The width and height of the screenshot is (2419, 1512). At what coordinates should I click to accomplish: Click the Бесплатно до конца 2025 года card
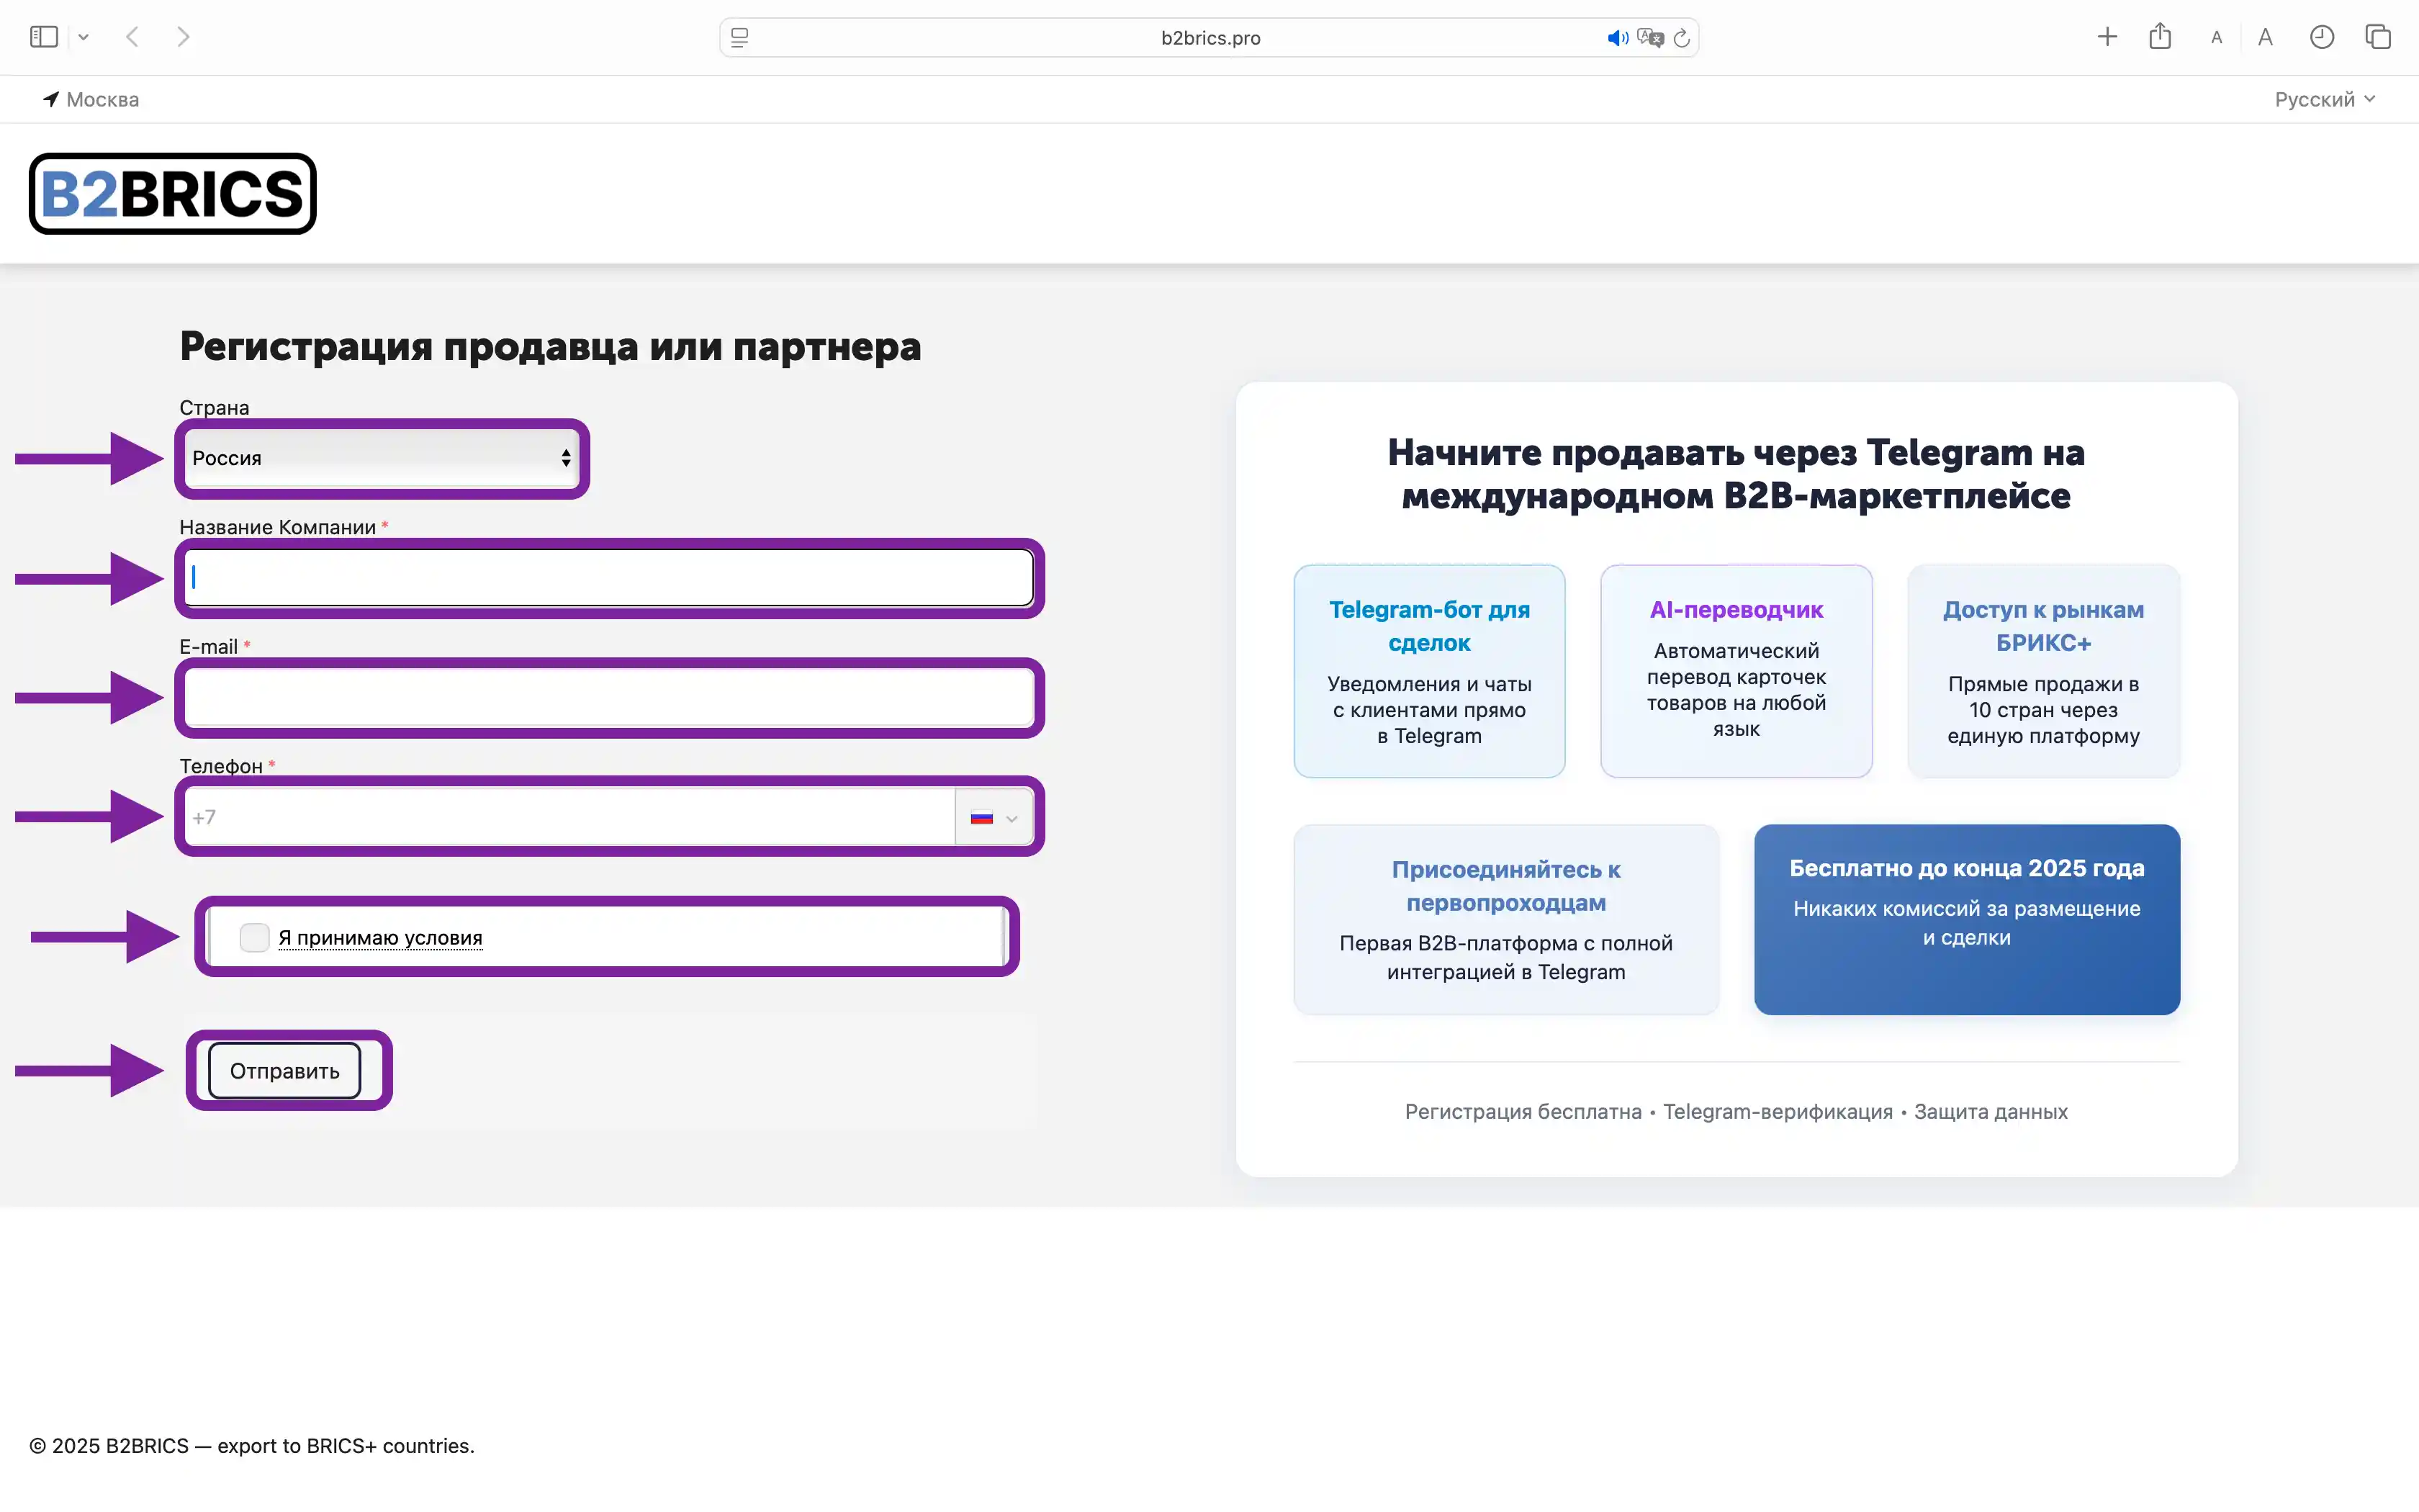coord(1967,919)
